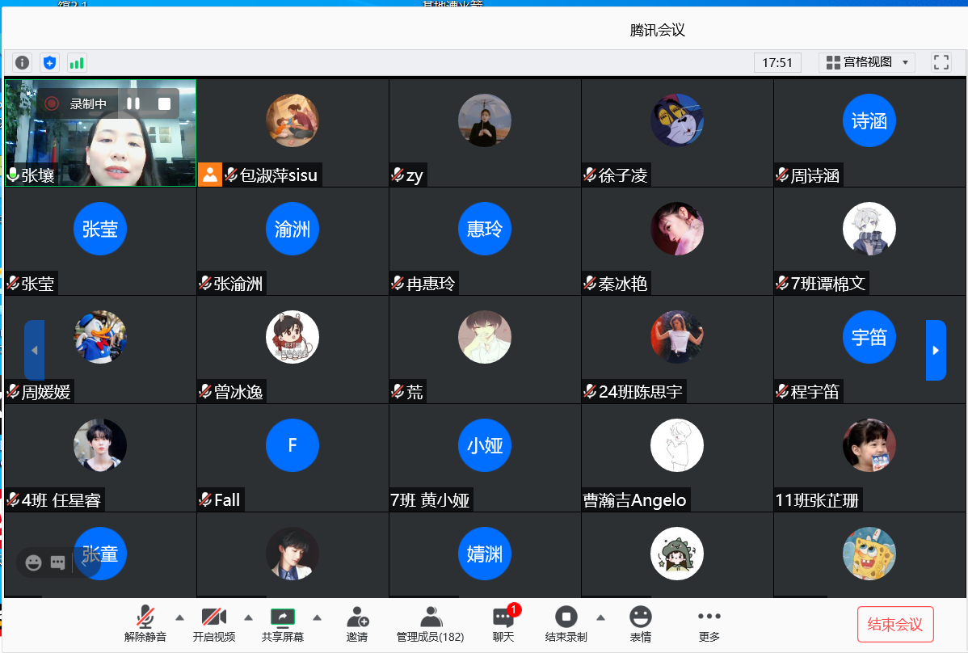
Task: Open the 宫格视图 layout dropdown
Action: click(x=867, y=62)
